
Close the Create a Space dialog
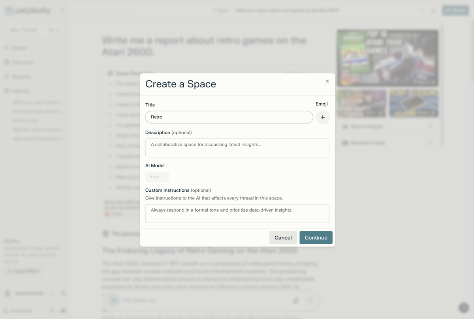point(327,81)
